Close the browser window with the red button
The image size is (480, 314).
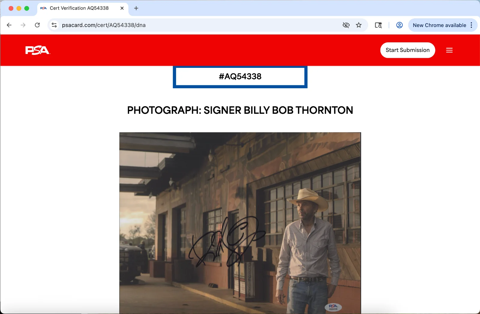(11, 8)
